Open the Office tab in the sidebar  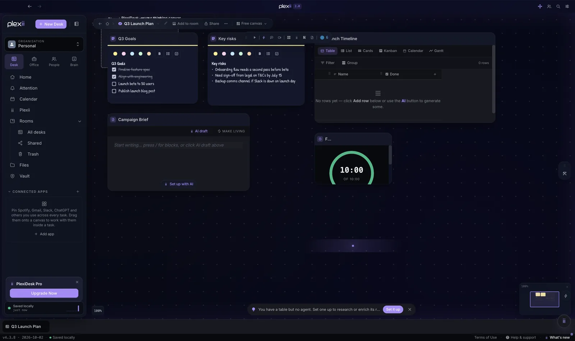[34, 62]
